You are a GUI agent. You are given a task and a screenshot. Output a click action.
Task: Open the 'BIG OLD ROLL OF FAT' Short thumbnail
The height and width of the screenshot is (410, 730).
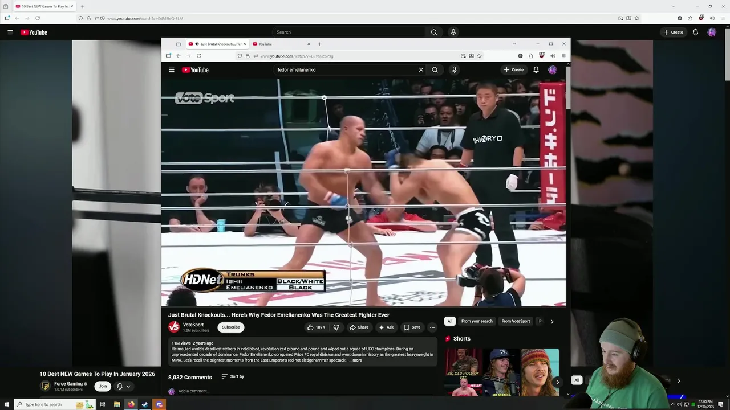464,372
